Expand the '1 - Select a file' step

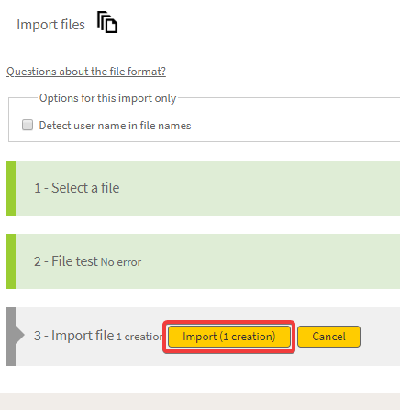203,188
